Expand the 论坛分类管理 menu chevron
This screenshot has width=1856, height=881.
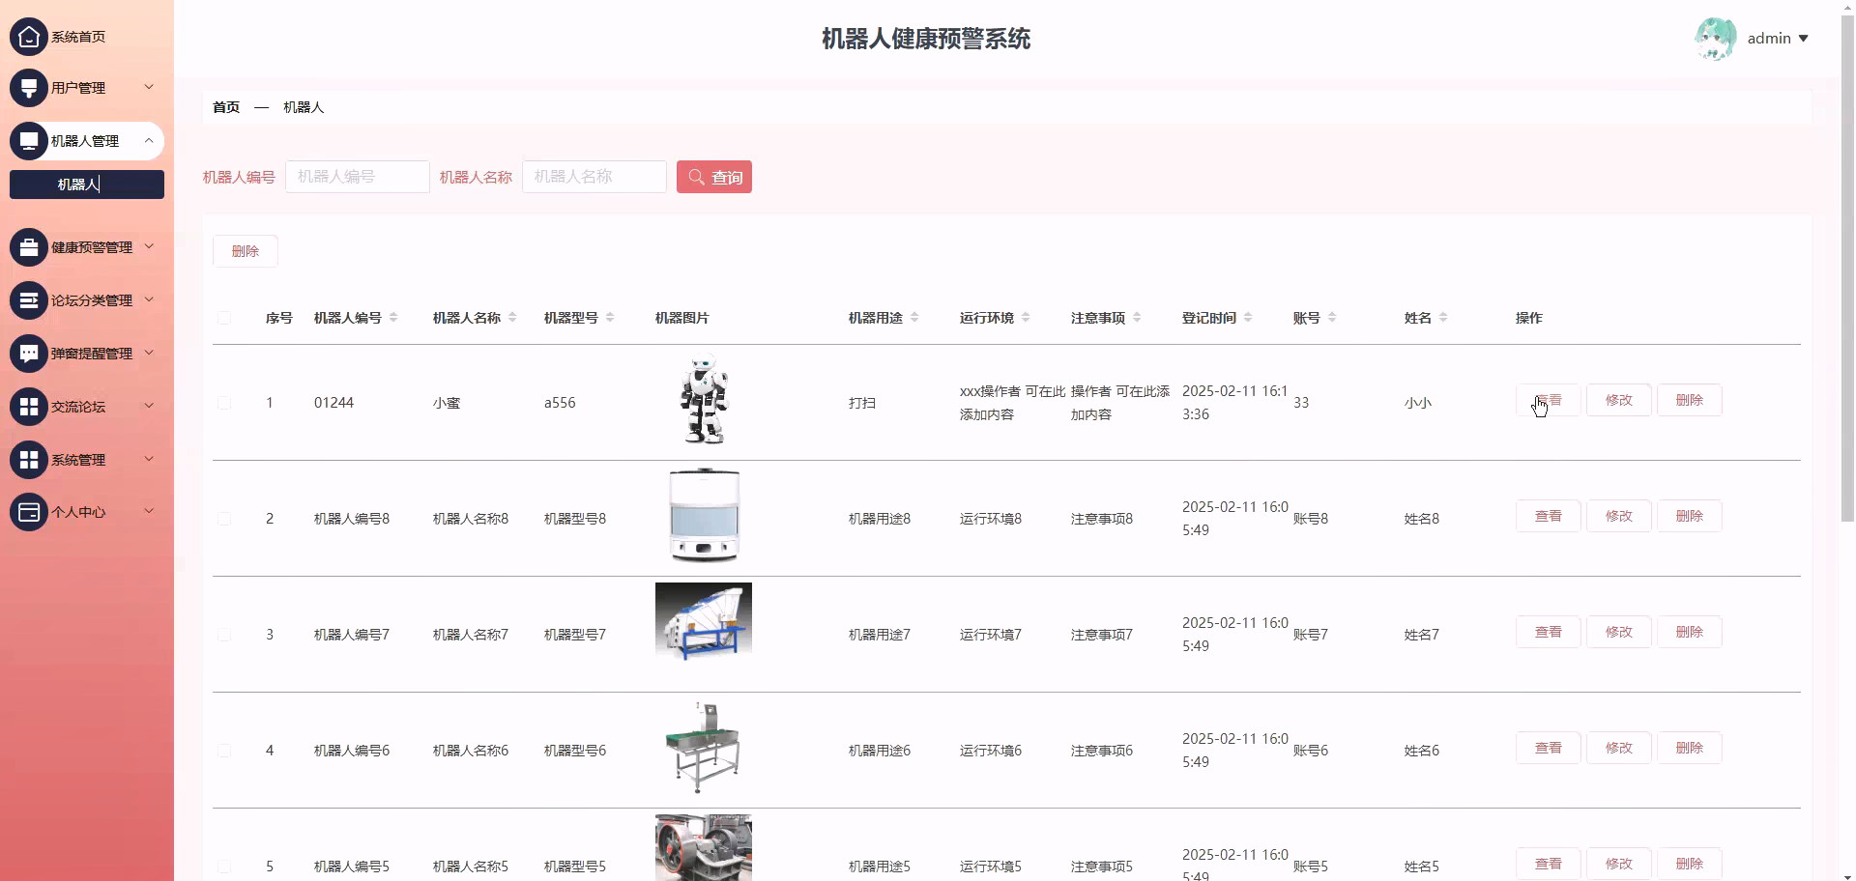(149, 299)
